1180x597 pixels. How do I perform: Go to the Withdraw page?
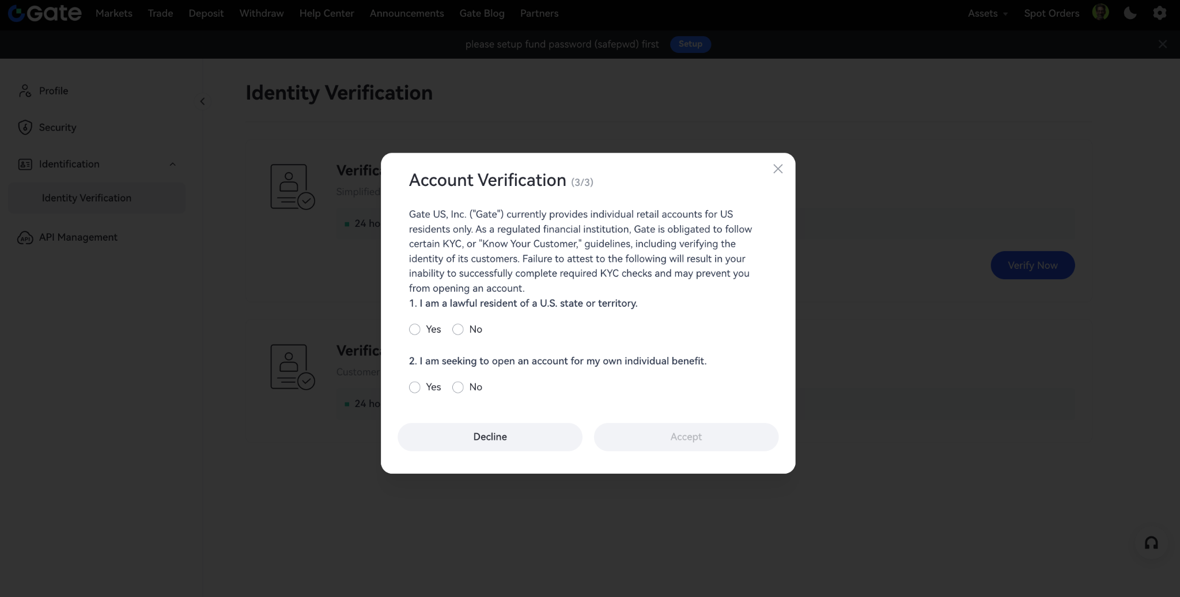(262, 13)
